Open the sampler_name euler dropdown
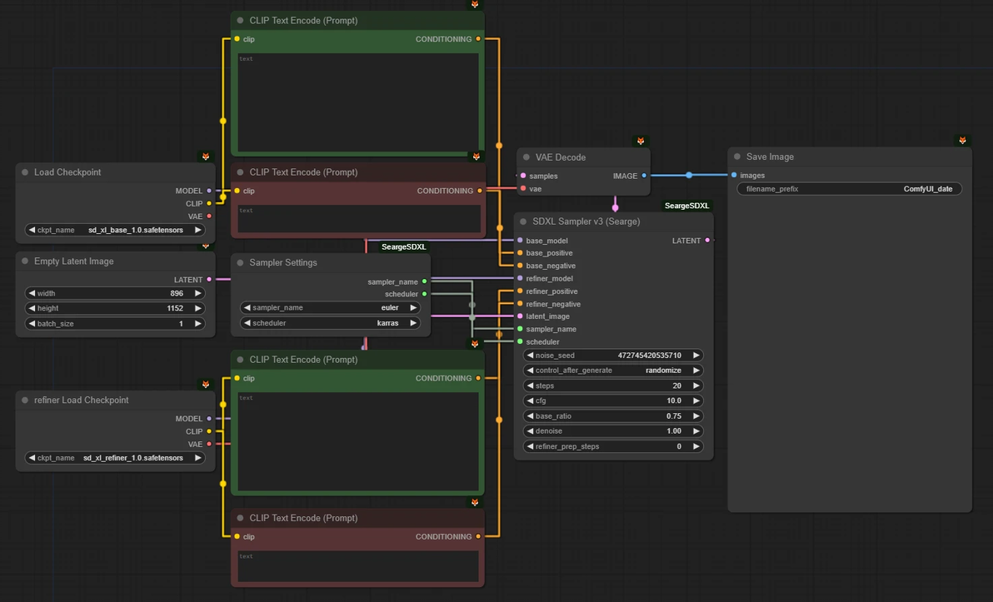Screen dimensions: 993x602 (x=331, y=307)
